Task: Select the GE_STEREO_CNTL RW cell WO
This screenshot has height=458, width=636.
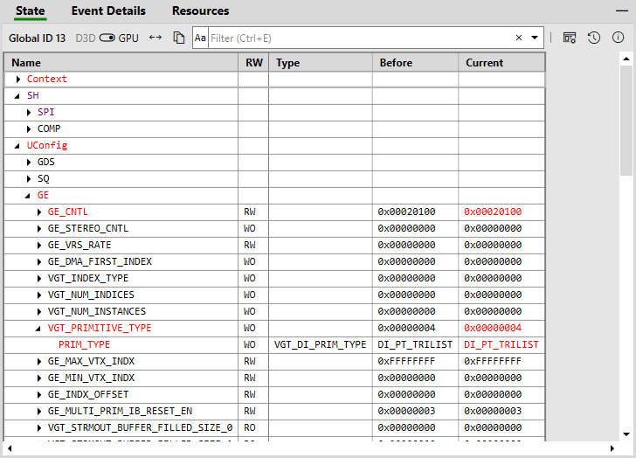Action: 250,228
